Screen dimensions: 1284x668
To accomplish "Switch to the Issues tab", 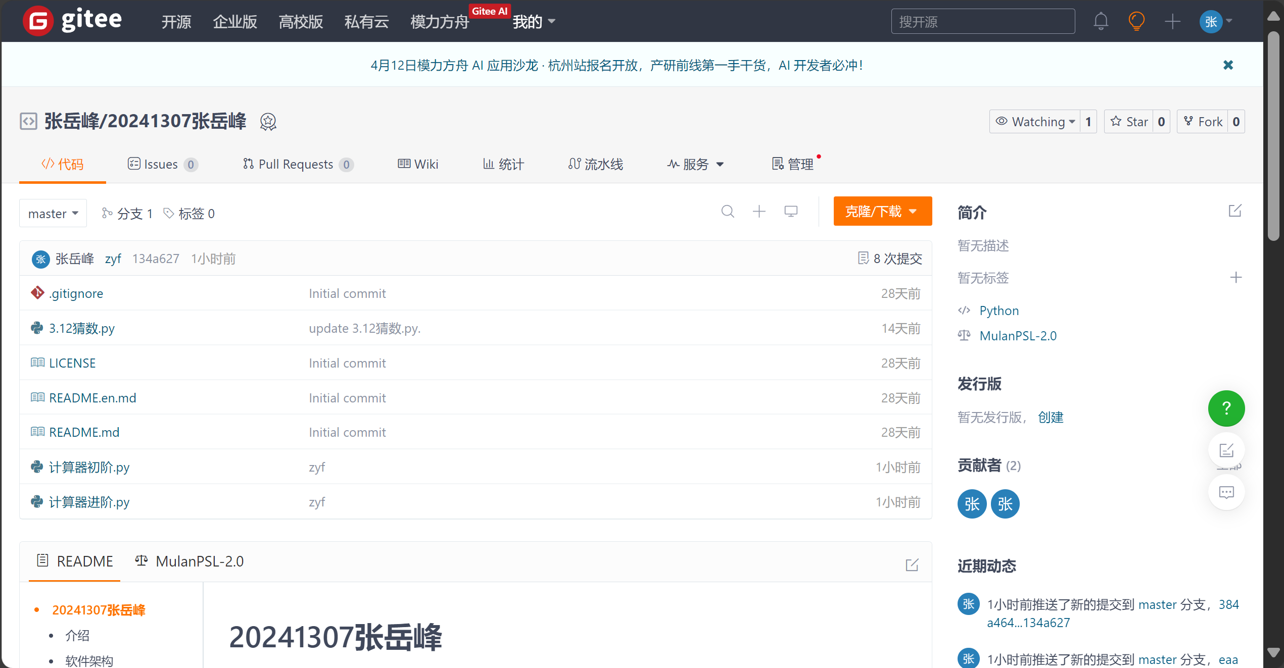I will coord(162,164).
